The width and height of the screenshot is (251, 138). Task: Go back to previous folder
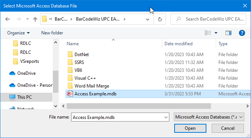click(7, 19)
